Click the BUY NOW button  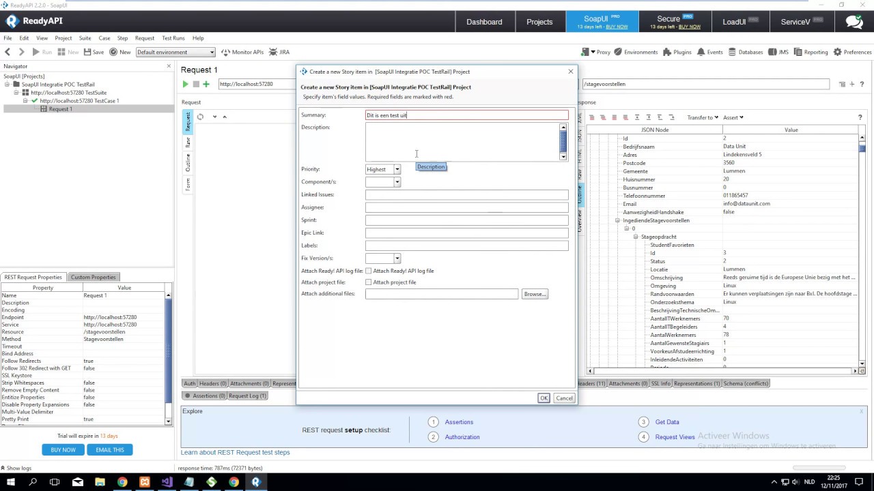[x=63, y=449]
